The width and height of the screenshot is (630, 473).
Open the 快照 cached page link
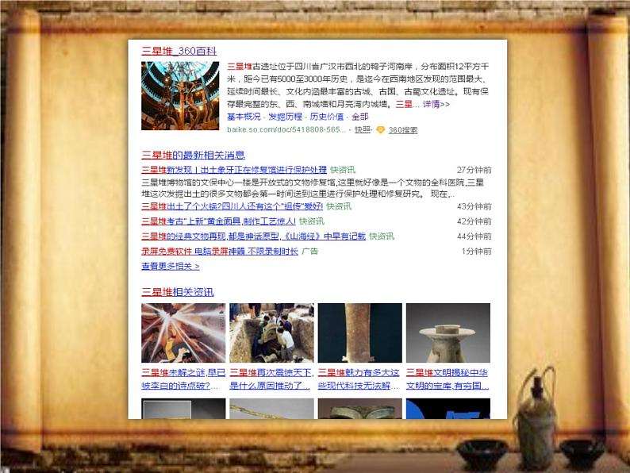click(363, 129)
